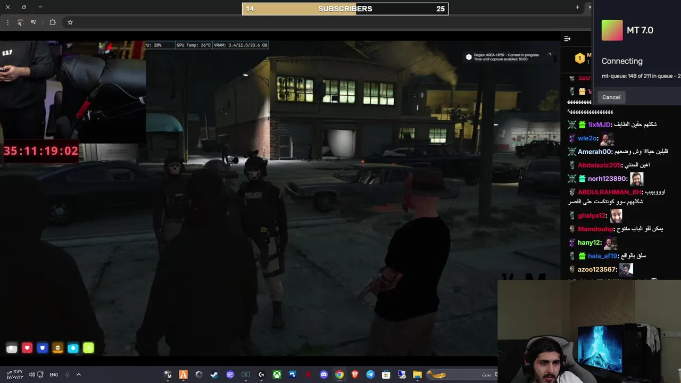Screen dimensions: 681x383
Task: Open 1ixMJD's chat username
Action: click(x=599, y=125)
